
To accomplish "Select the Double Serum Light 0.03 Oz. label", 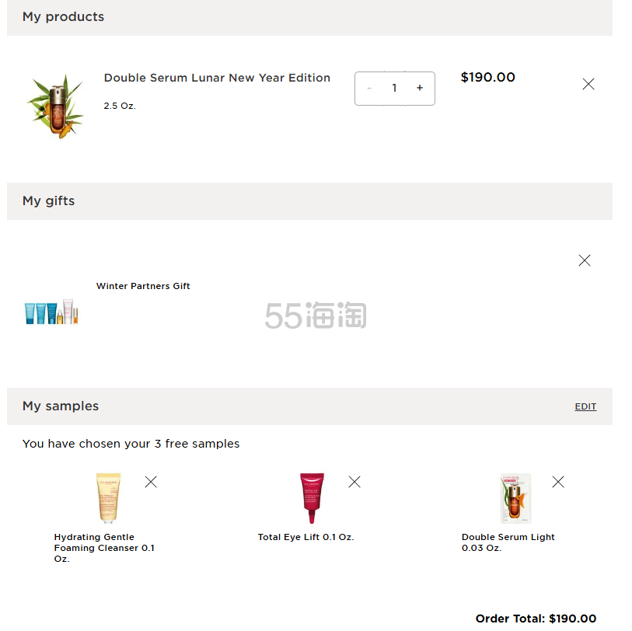I will 508,542.
